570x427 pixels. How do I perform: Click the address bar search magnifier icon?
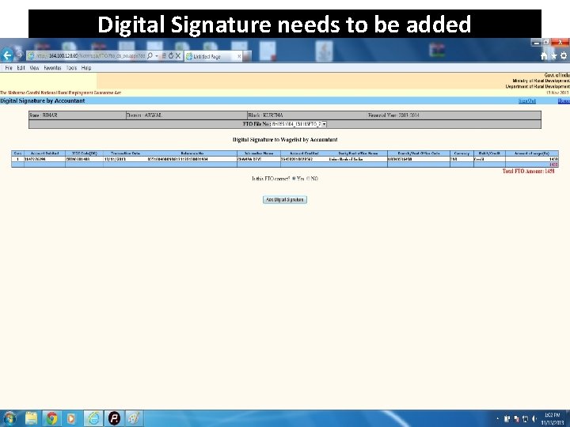point(150,56)
